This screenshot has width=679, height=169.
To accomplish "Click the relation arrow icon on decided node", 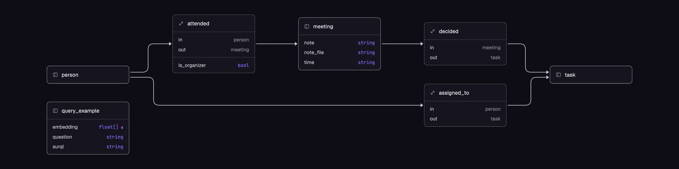I will coord(432,31).
